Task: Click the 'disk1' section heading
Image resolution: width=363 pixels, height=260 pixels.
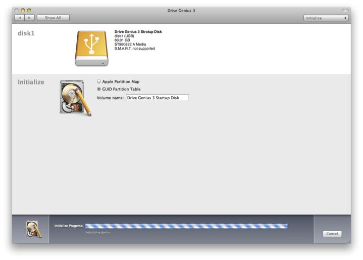Action: pyautogui.click(x=26, y=33)
